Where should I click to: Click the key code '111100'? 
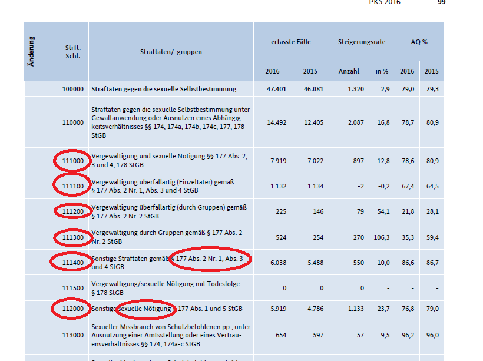[x=72, y=186]
